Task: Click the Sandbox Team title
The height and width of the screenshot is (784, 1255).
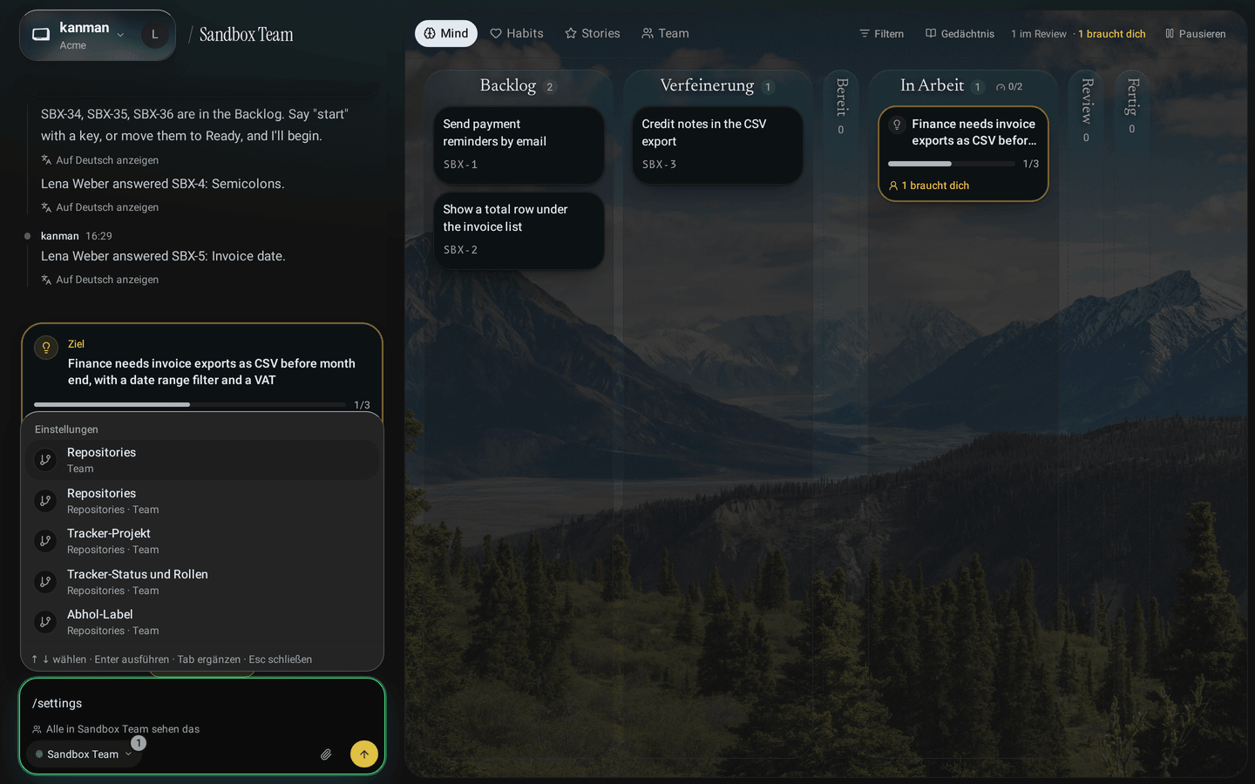Action: (247, 35)
